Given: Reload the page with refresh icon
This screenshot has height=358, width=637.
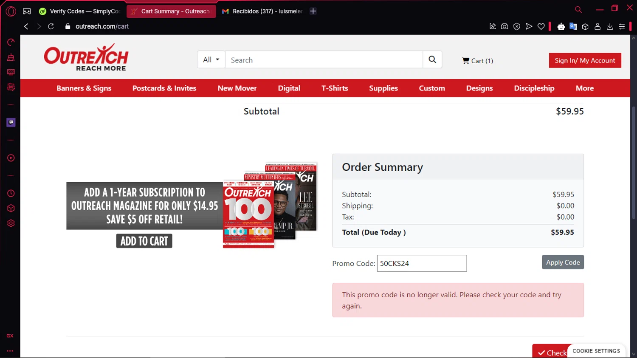Looking at the screenshot, I should pos(51,26).
